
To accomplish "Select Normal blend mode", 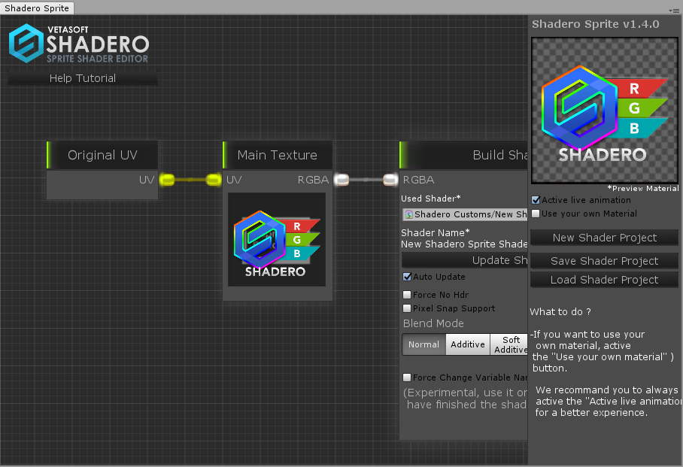I will click(423, 344).
